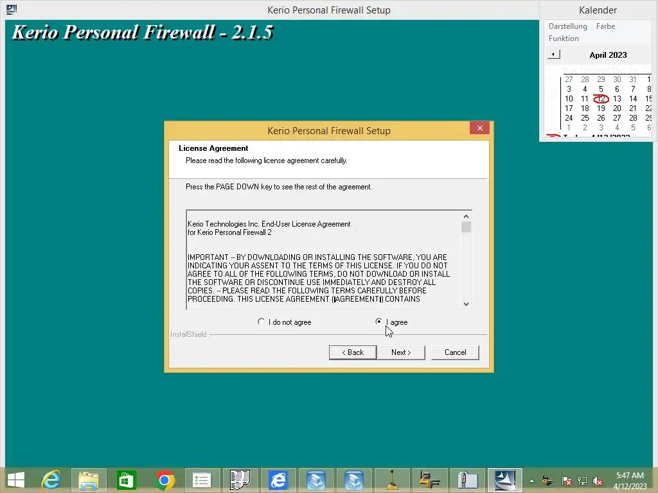The image size is (658, 493).
Task: Open the Action Center flag icon
Action: click(566, 481)
